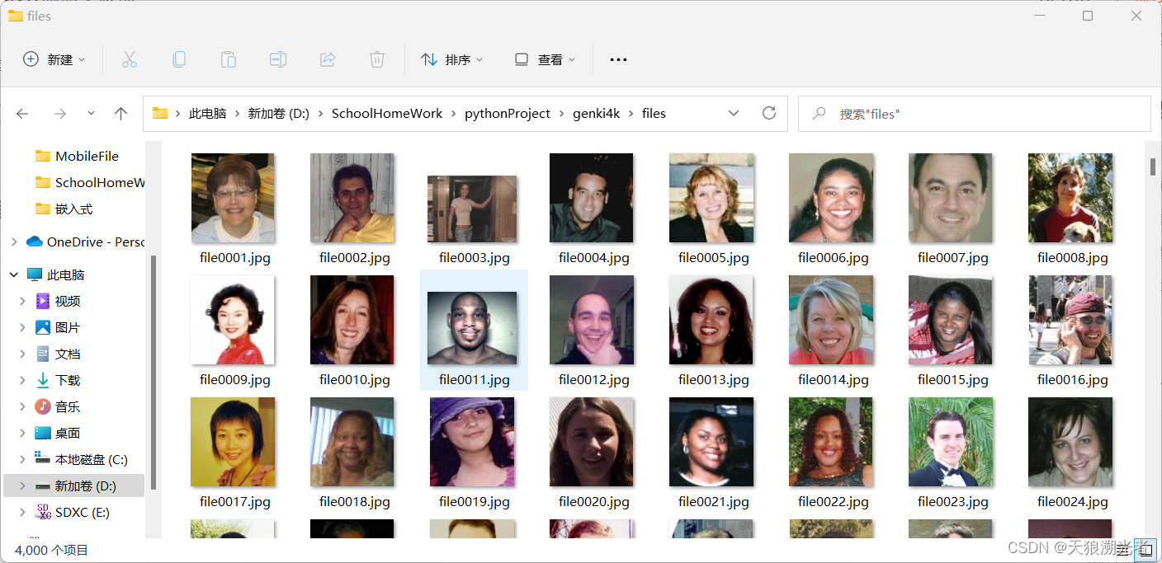Image resolution: width=1162 pixels, height=563 pixels.
Task: Select the OneDrive cloud icon
Action: click(34, 242)
